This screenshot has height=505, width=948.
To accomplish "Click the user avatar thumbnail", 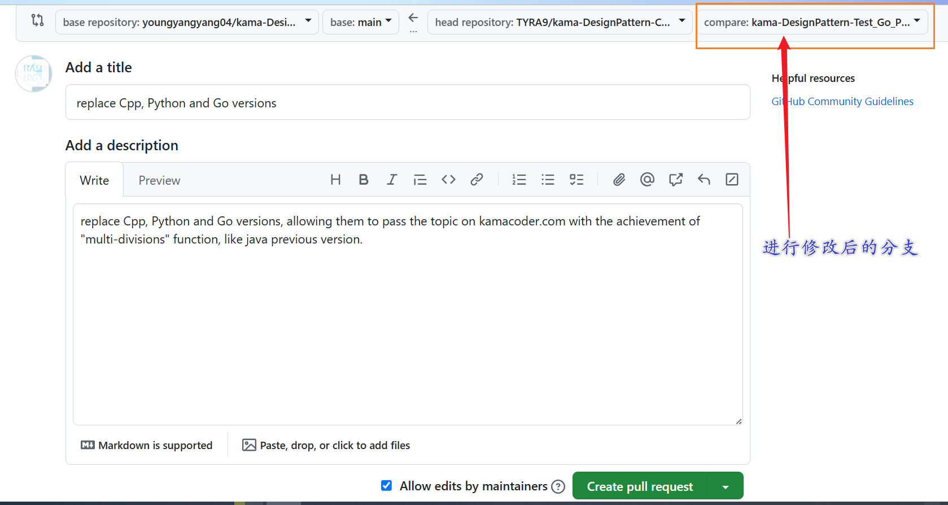I will coord(34,73).
